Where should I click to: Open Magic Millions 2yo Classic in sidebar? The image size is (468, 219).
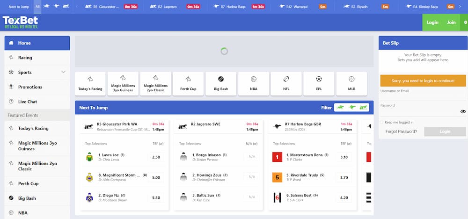pyautogui.click(x=37, y=166)
